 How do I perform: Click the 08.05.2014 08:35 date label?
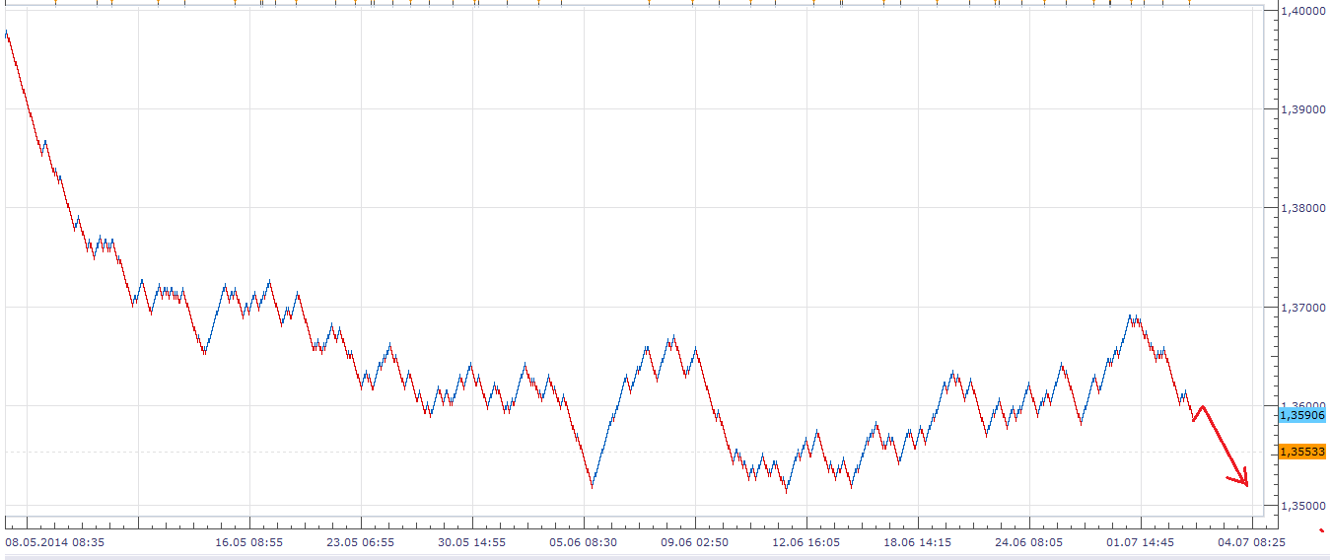55,542
